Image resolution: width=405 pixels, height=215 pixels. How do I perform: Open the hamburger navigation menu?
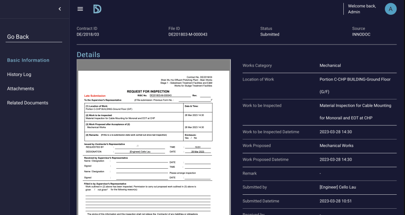[x=80, y=9]
